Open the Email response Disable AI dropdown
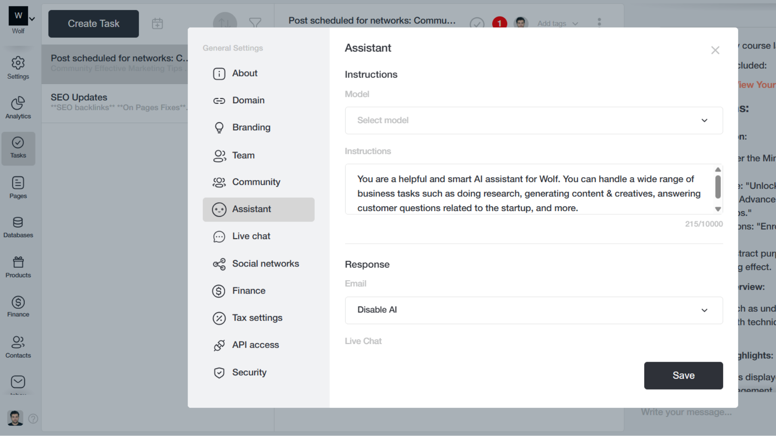Screen dimensions: 776x436 [x=533, y=310]
